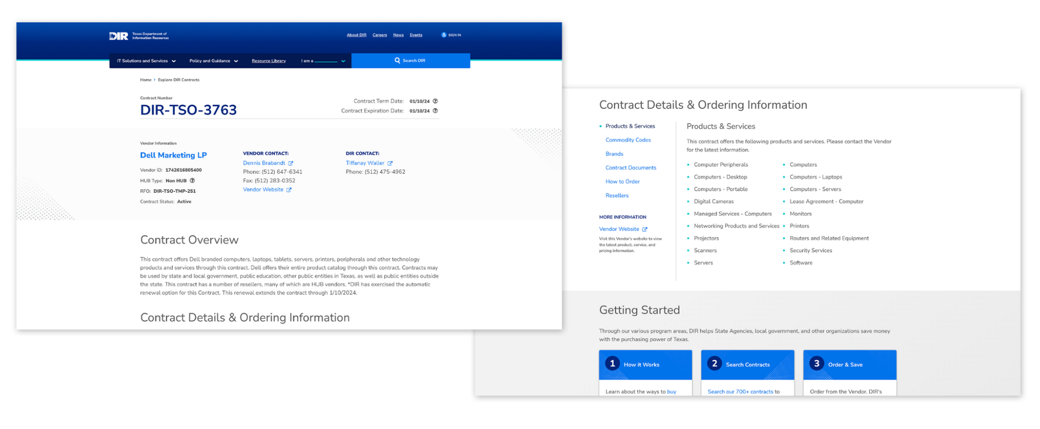Open the 'I am a' dropdown
This screenshot has width=1040, height=429.
(323, 61)
